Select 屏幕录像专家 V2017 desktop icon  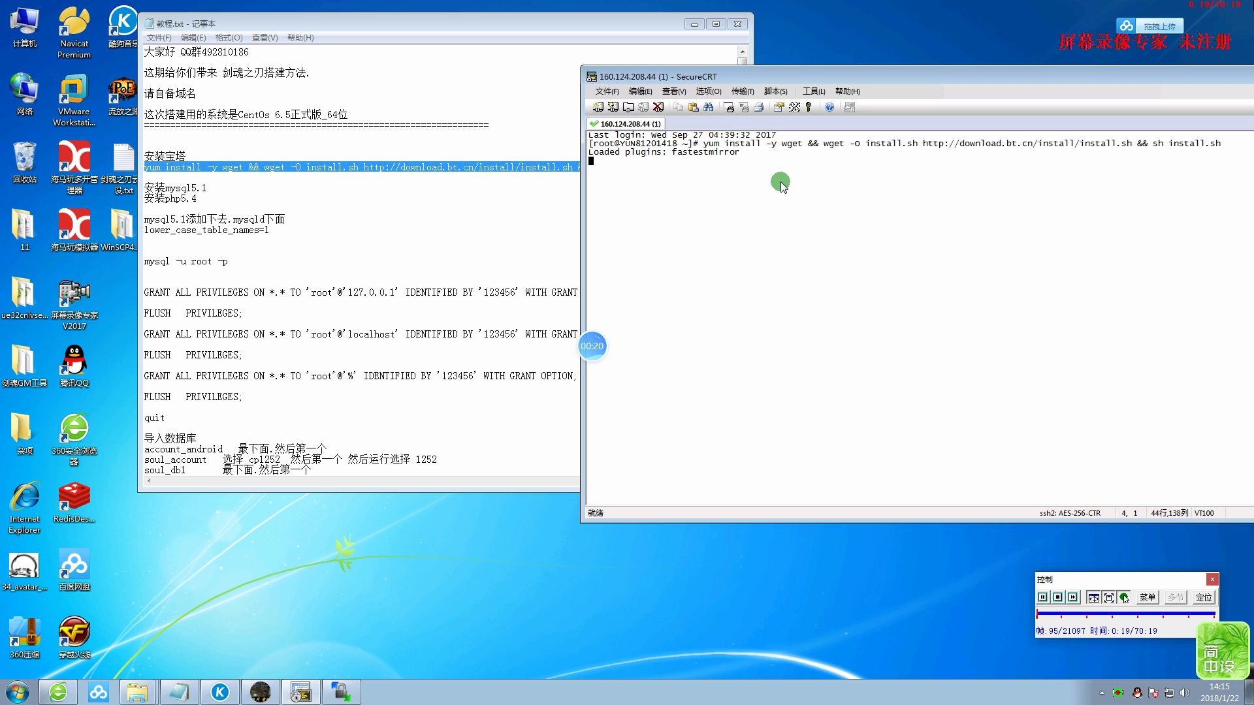pos(74,304)
